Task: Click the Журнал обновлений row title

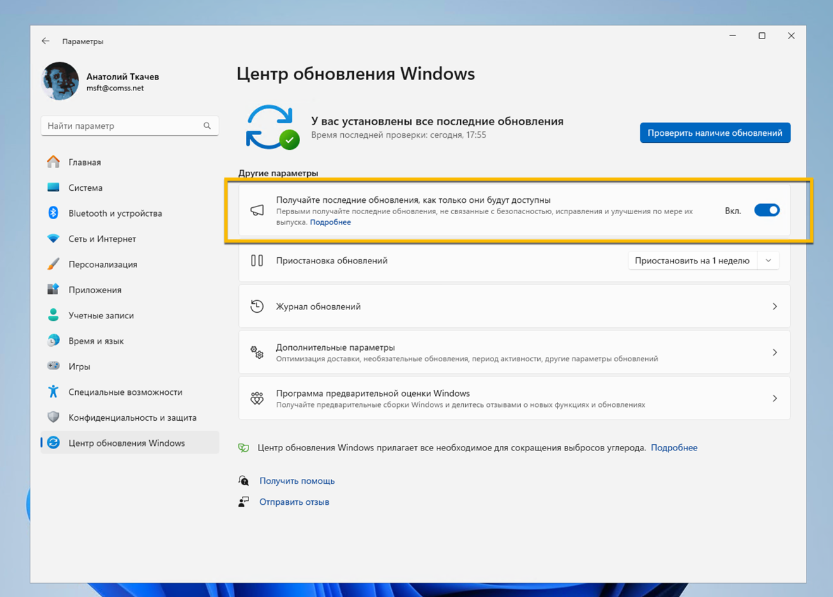Action: 319,306
